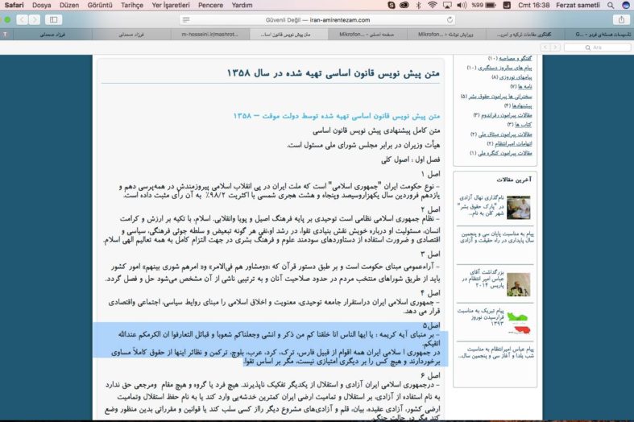Screen dimensions: 634x422
Task: Open پیام به مناسبت پایان سی و پنجمین article
Action: 497,238
